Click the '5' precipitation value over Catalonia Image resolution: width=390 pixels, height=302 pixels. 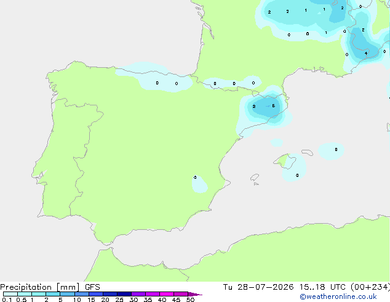(x=274, y=106)
